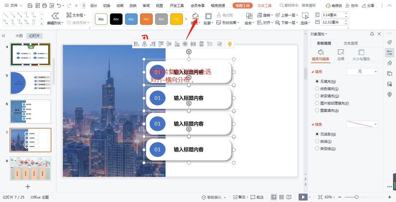Open the Design (设计) ribbon tab
The height and width of the screenshot is (202, 396).
pyautogui.click(x=94, y=6)
